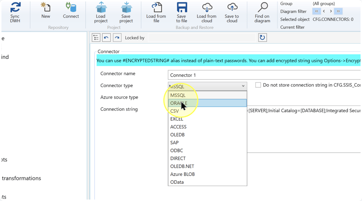Click the CFG.CONNECTORS: 0 selected object text
Image resolution: width=362 pixels, height=201 pixels.
tap(333, 19)
